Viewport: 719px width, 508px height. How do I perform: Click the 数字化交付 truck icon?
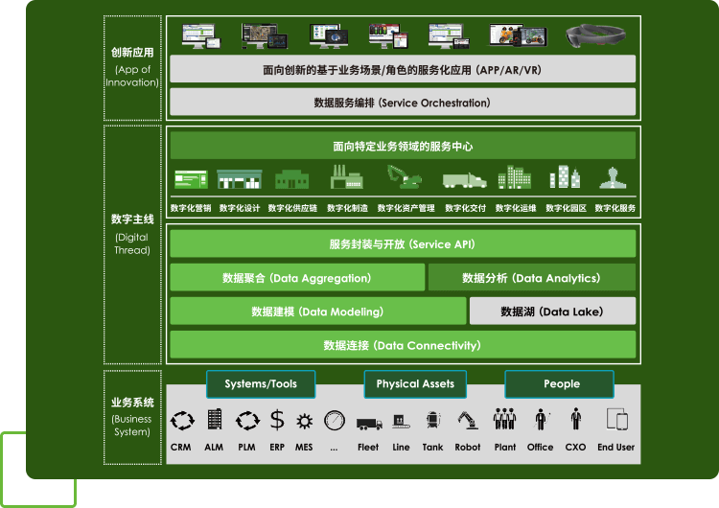(465, 180)
